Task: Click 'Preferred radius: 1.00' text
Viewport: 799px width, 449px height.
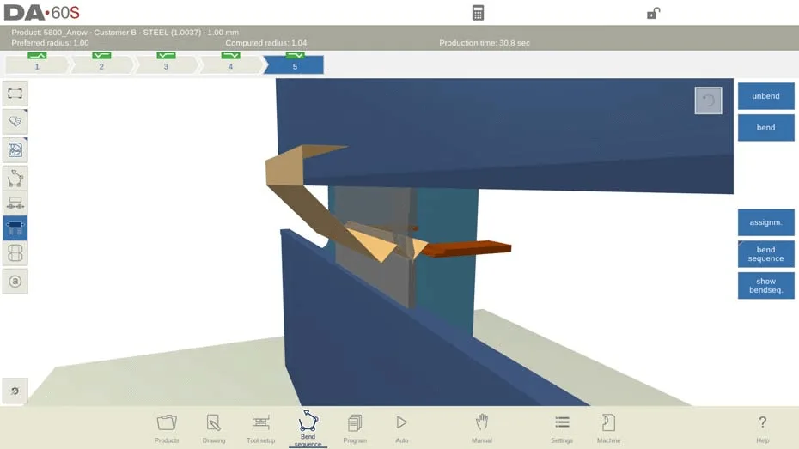Action: pyautogui.click(x=50, y=43)
